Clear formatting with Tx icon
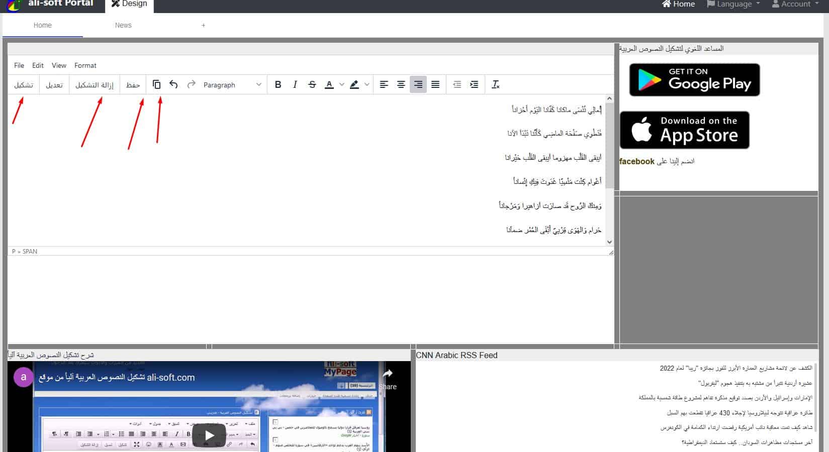 pyautogui.click(x=495, y=85)
